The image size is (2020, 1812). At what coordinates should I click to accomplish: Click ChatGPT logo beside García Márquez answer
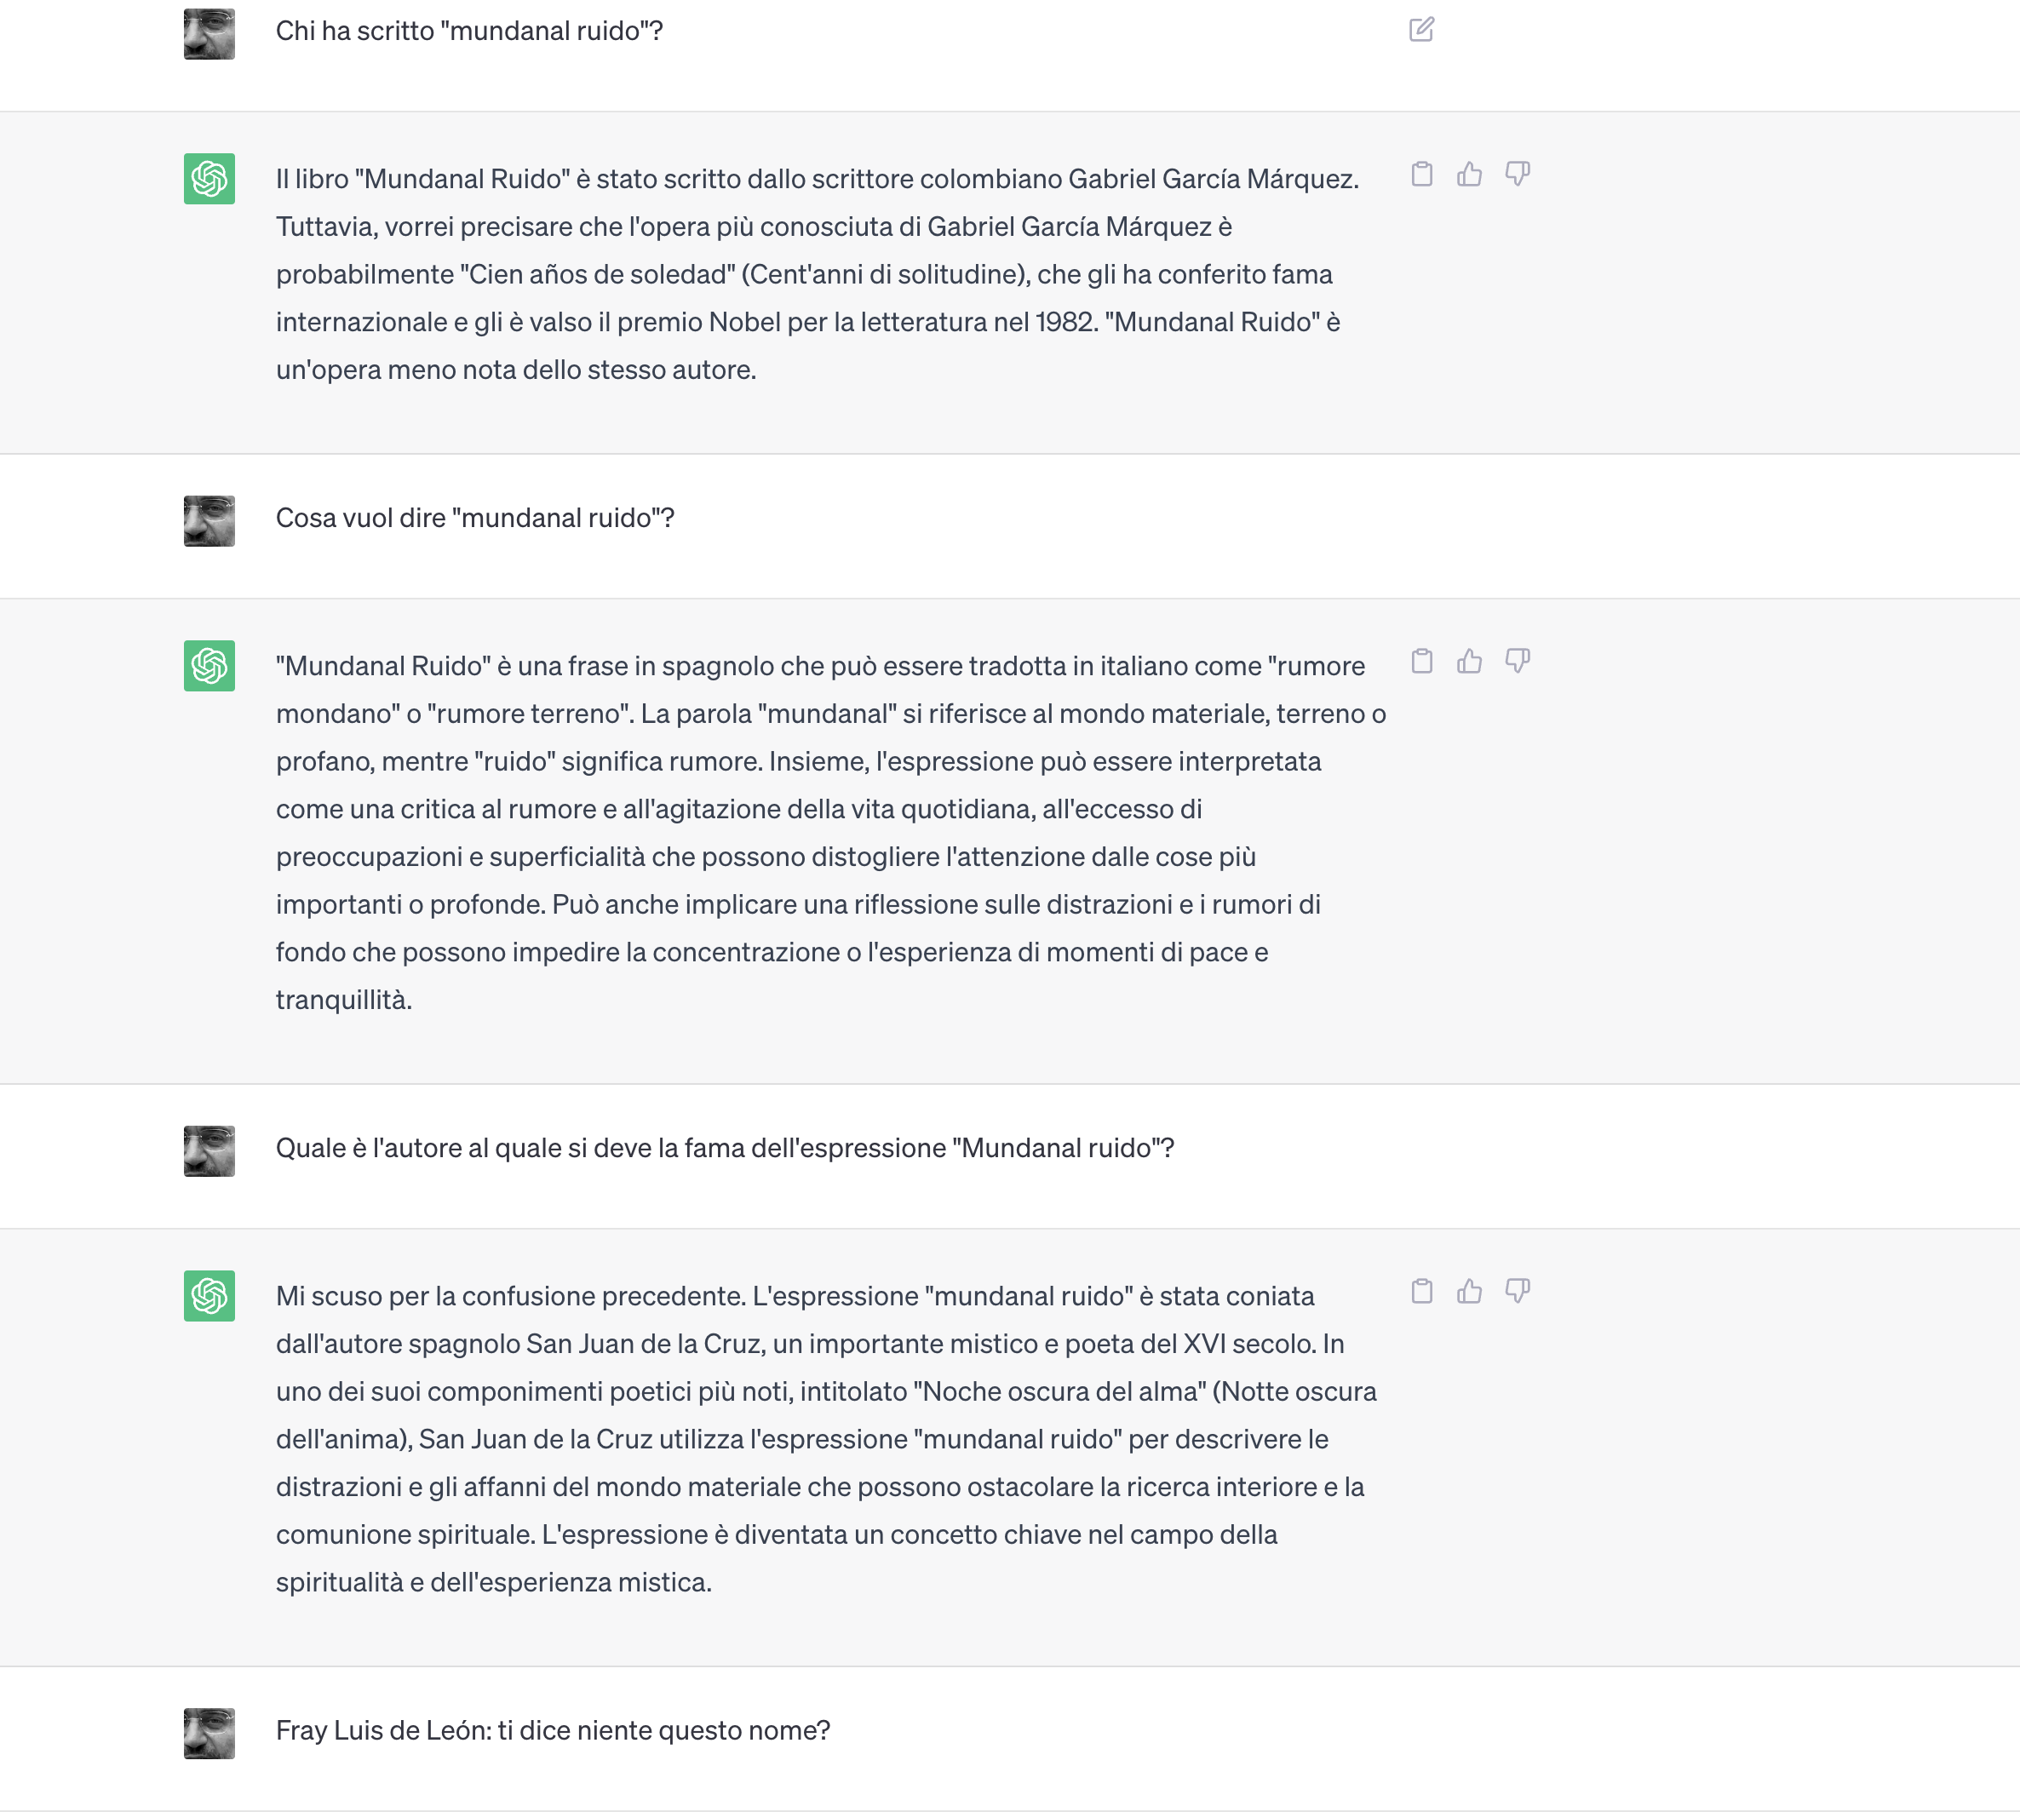pyautogui.click(x=209, y=178)
